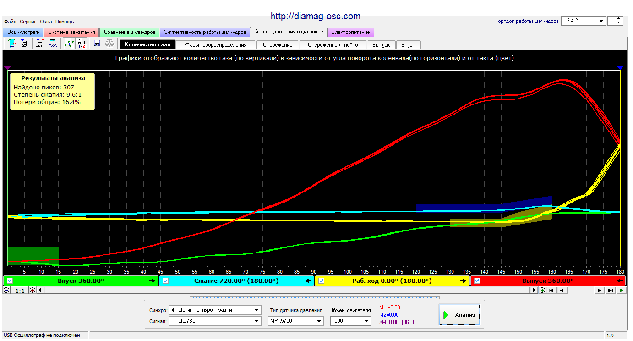Click left arrow on Выпуск stroke bar
Image resolution: width=633 pixels, height=341 pixels.
(x=620, y=281)
